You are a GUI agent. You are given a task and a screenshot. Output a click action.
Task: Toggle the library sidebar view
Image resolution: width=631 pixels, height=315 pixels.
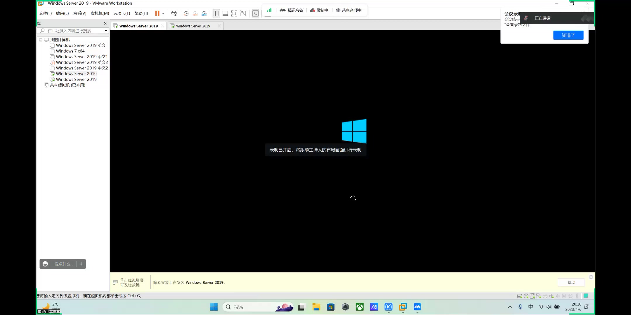(x=216, y=13)
